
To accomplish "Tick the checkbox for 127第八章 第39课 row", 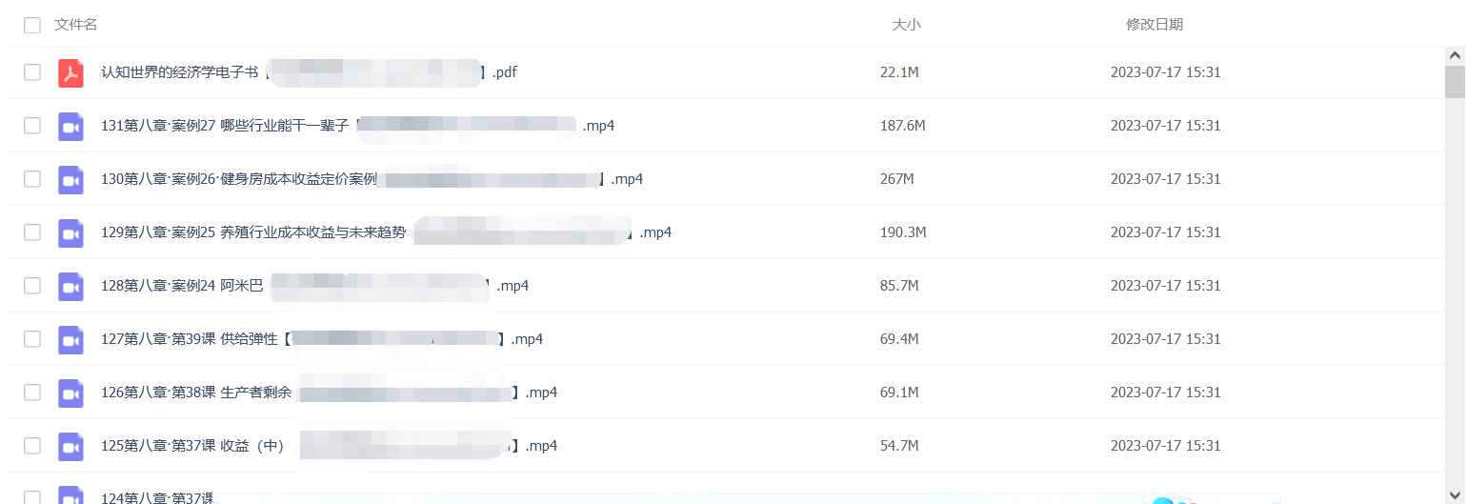I will [32, 339].
